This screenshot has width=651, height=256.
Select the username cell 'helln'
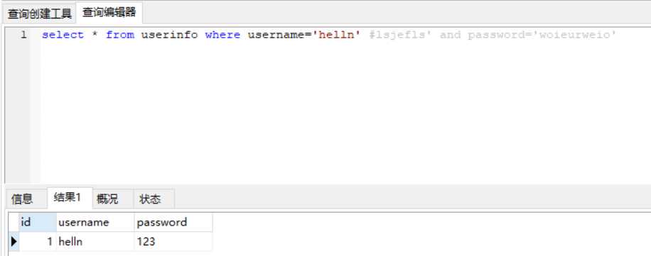(95, 241)
